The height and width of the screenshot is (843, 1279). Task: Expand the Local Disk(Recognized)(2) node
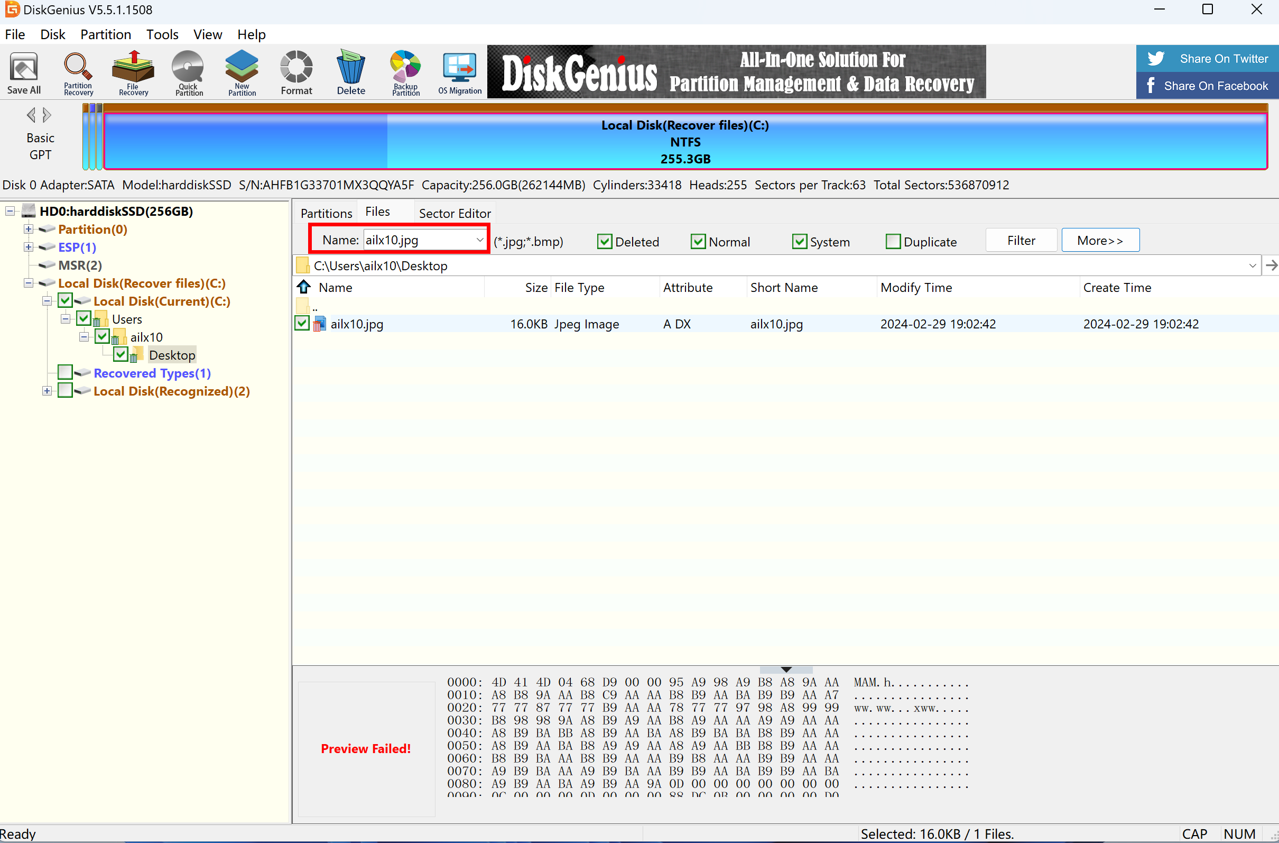[x=47, y=391]
